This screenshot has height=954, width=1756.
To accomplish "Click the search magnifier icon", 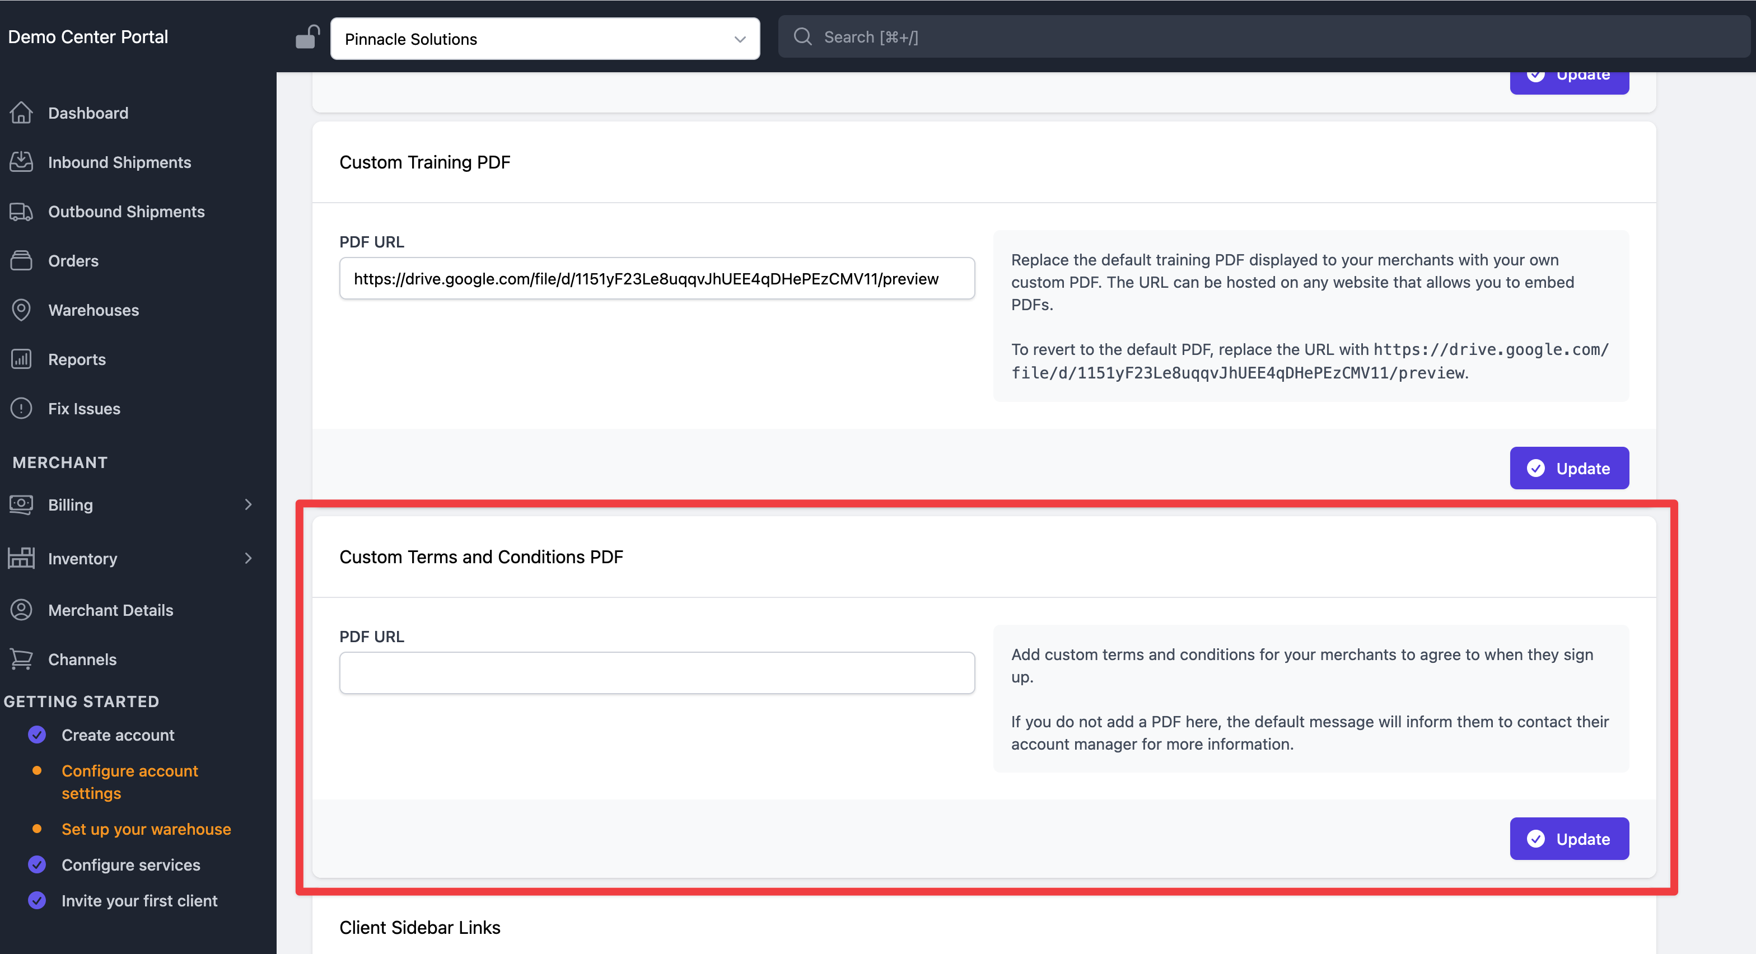I will [x=802, y=36].
